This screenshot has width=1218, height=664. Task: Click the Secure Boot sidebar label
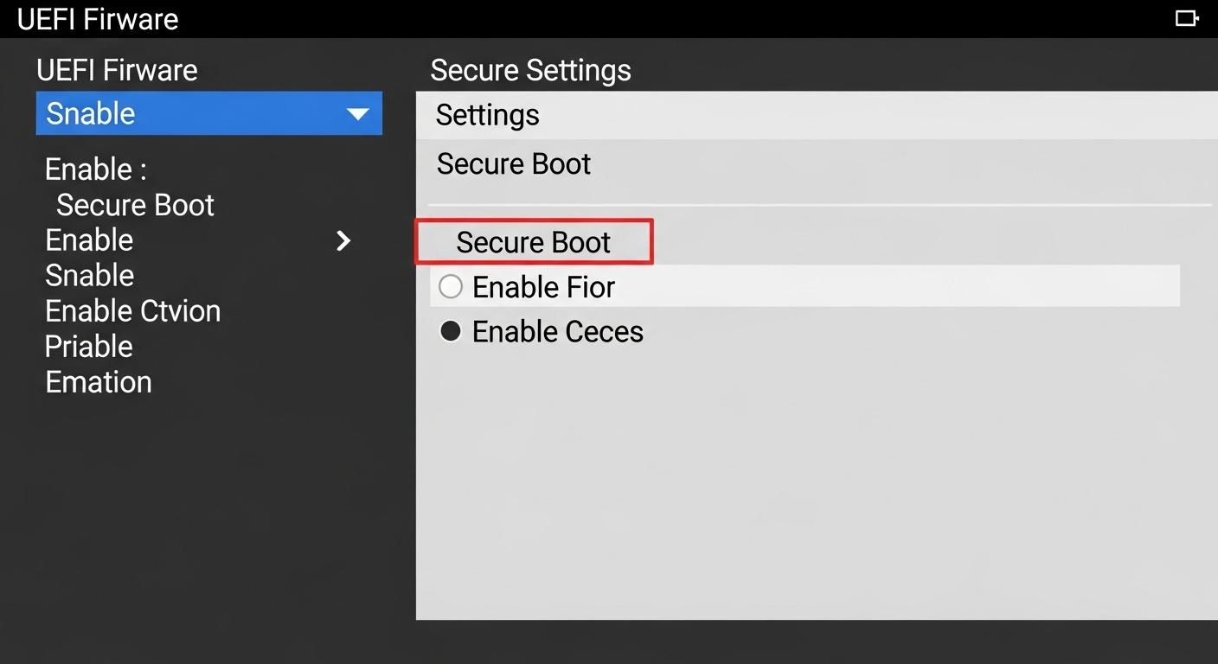[x=135, y=205]
